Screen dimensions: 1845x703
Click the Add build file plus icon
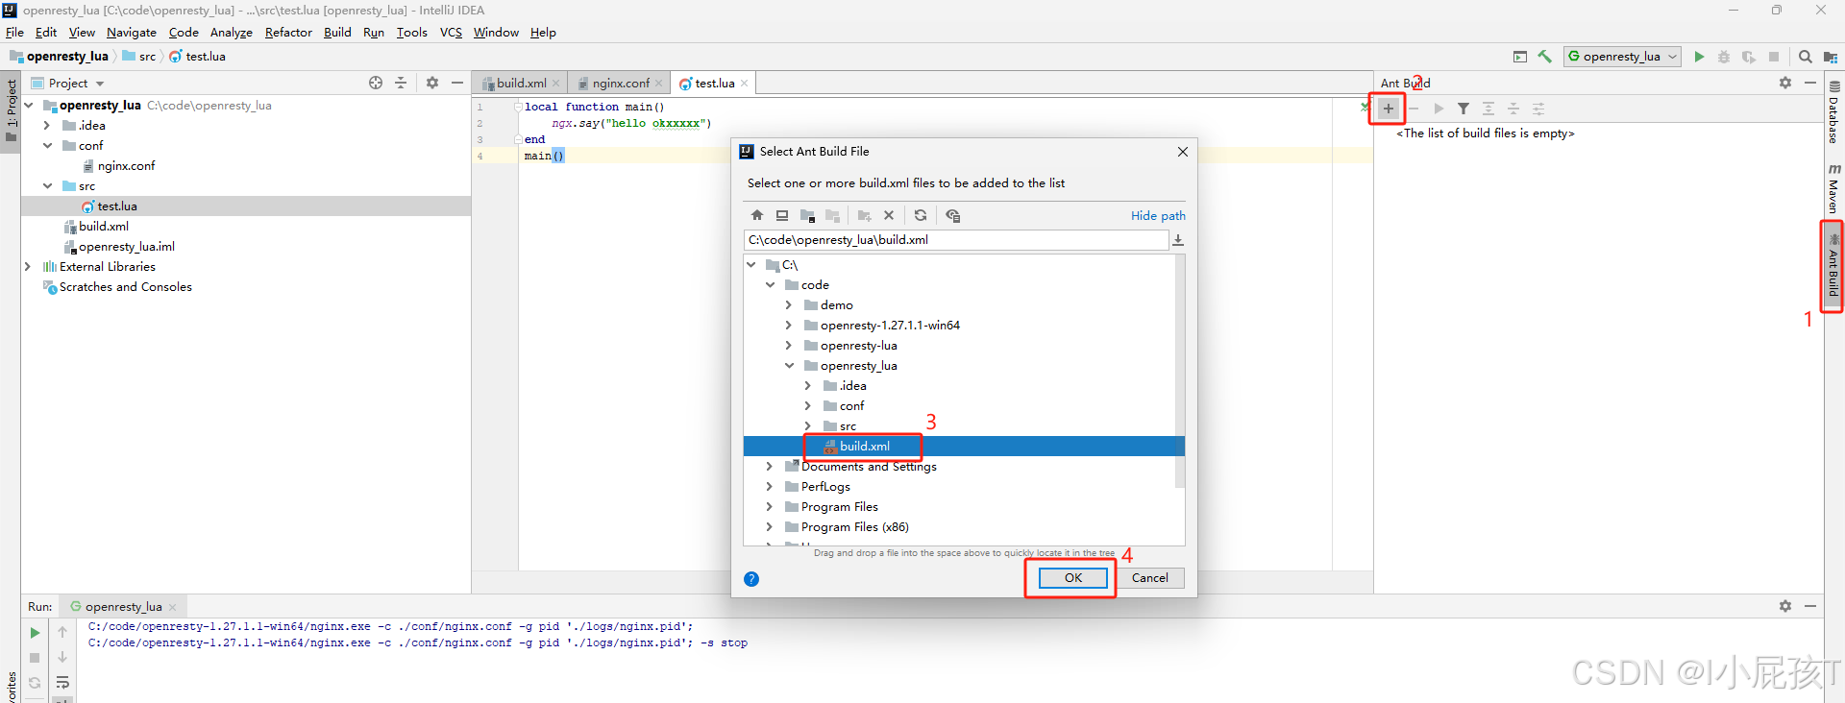click(x=1389, y=109)
